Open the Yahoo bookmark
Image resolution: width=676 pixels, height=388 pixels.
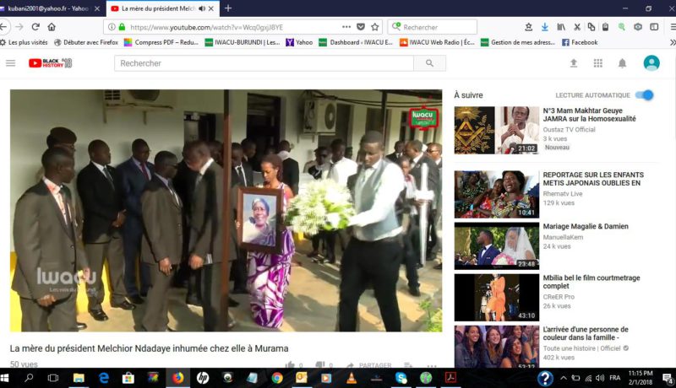tap(299, 42)
